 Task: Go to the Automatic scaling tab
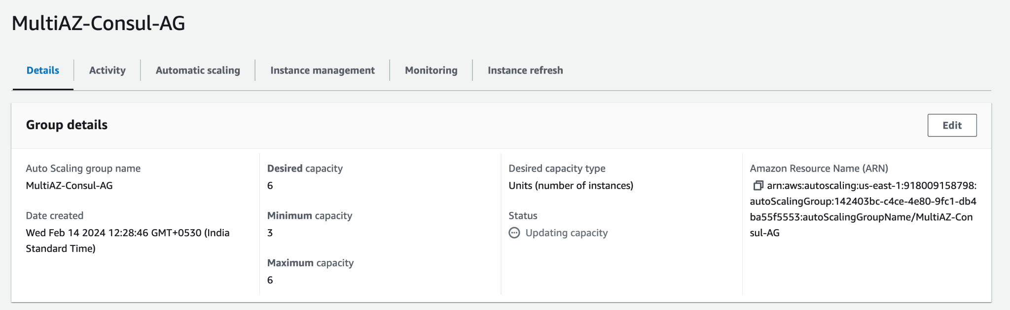pyautogui.click(x=198, y=70)
